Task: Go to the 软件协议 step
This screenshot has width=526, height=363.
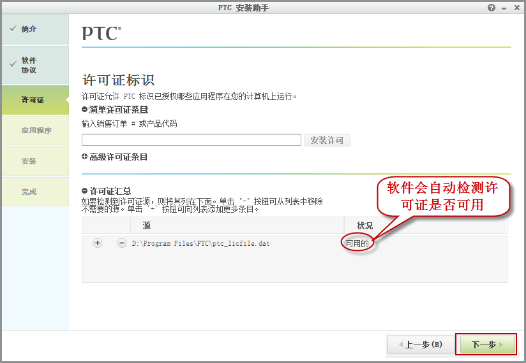Action: 35,65
